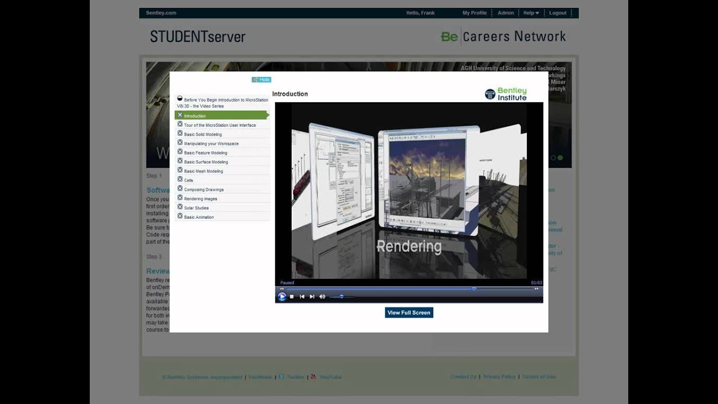Image resolution: width=718 pixels, height=404 pixels.
Task: Open the Twitter link in the footer
Action: coord(296,377)
